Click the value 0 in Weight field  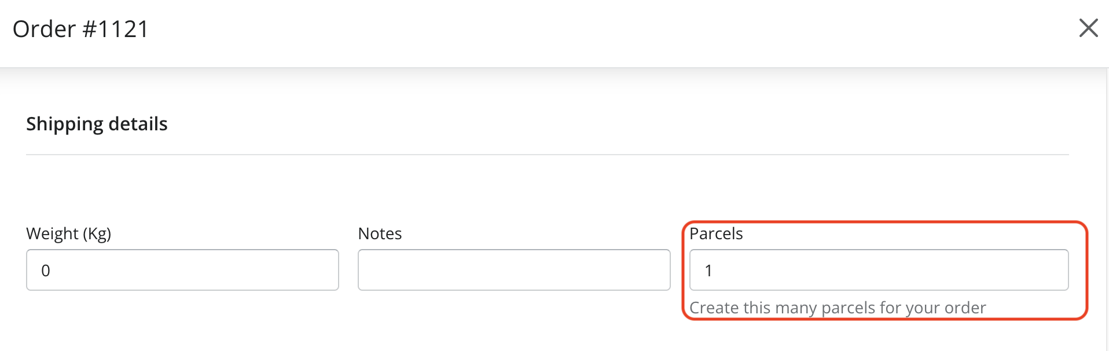[x=46, y=270]
